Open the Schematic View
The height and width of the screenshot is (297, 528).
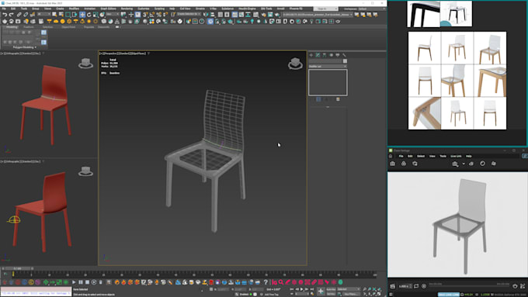click(248, 15)
